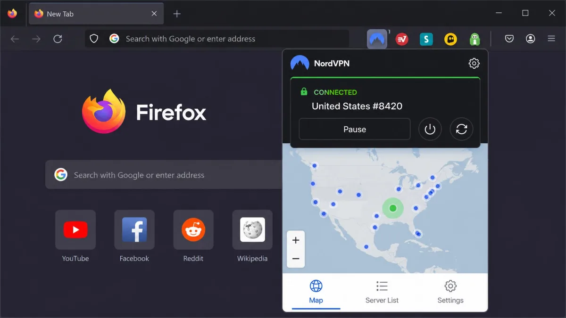
Task: Select the green connected server marker
Action: pyautogui.click(x=393, y=208)
